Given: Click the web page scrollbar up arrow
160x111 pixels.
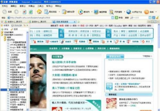Looking at the screenshot, I should pyautogui.click(x=159, y=25).
